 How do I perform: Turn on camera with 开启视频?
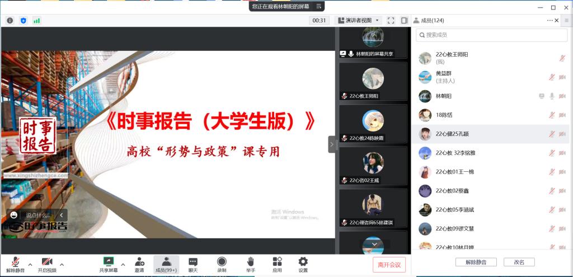point(47,264)
